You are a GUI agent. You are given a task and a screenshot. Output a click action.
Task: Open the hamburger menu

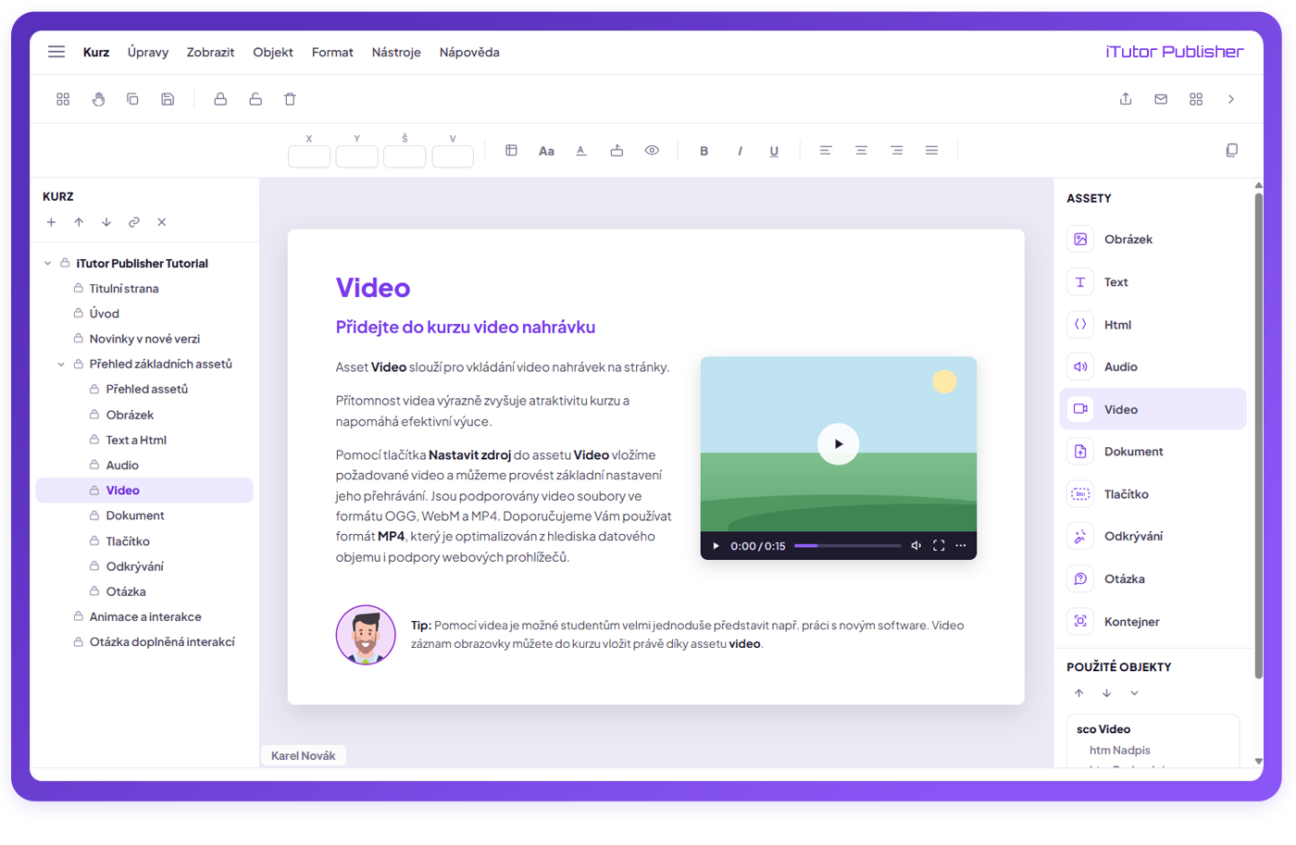(x=56, y=52)
